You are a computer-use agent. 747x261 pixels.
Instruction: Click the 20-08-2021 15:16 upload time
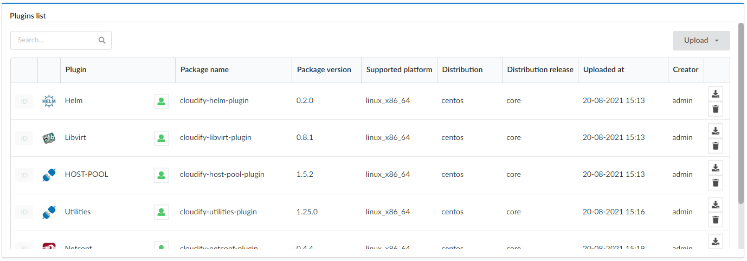point(614,212)
